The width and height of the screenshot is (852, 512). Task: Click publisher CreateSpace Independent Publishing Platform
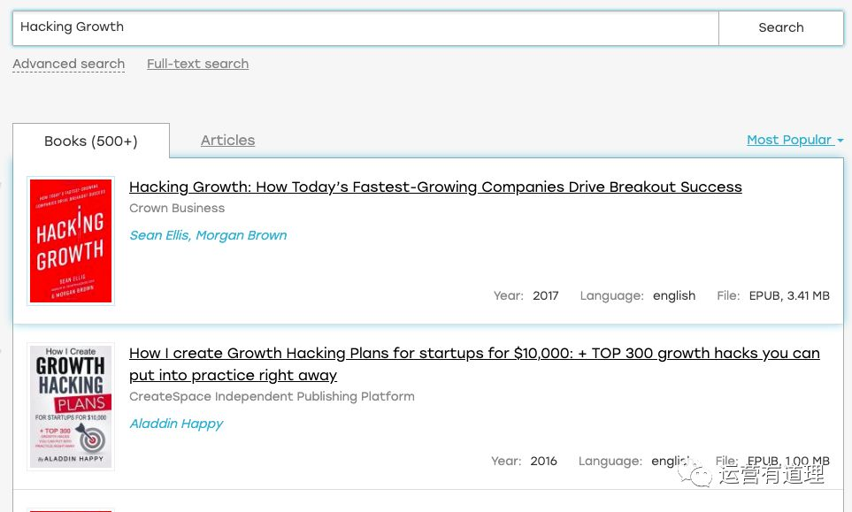pos(272,396)
